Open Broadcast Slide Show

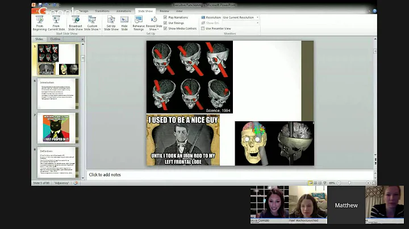(76, 23)
